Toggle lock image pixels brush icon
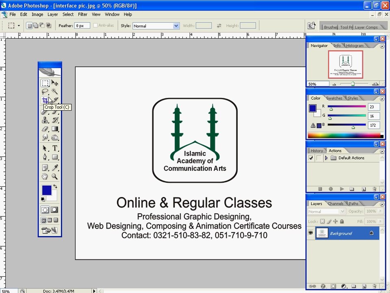 click(x=329, y=221)
